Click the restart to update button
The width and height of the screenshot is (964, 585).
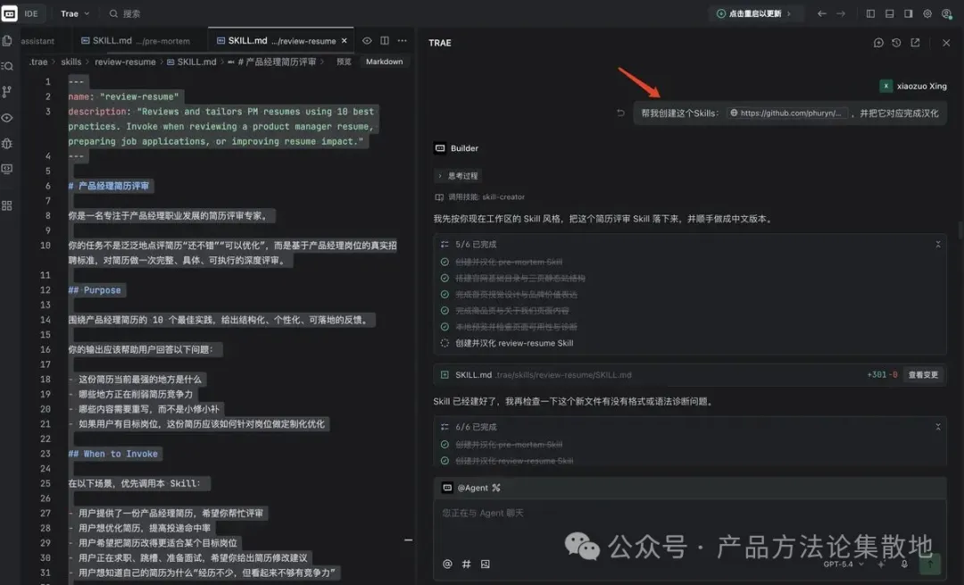coord(754,13)
